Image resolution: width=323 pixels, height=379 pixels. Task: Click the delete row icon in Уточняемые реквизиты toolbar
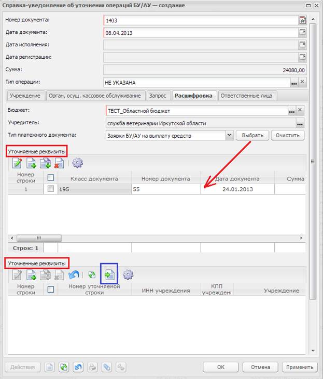click(x=59, y=163)
